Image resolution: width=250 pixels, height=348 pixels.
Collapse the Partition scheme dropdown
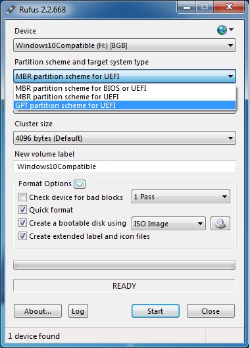(x=124, y=76)
